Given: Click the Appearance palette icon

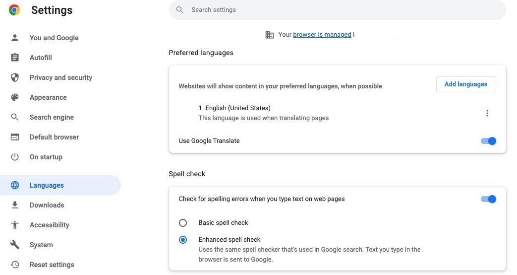Looking at the screenshot, I should [x=15, y=97].
